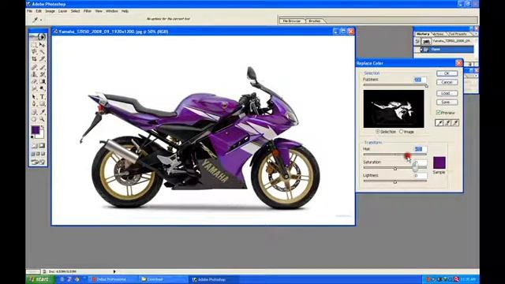Viewport: 505px width, 284px height.
Task: Switch to the File Browser tab
Action: [x=292, y=21]
